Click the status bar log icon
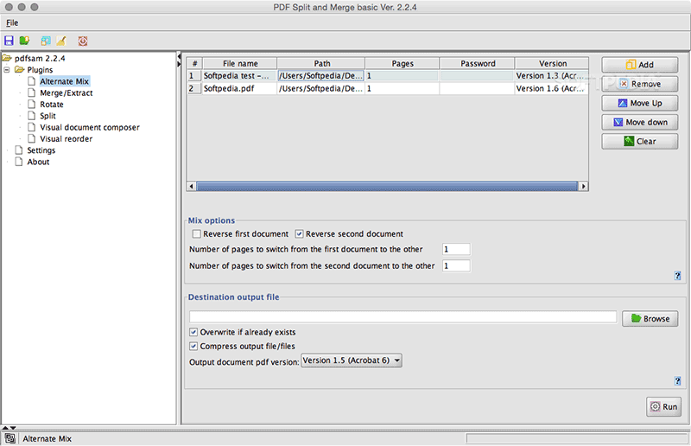 coord(10,438)
